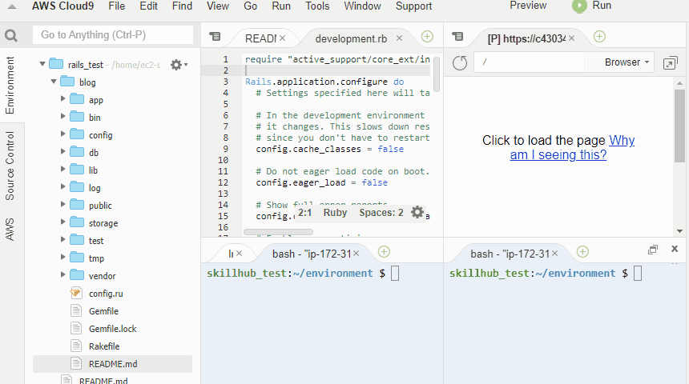The height and width of the screenshot is (384, 689).
Task: Expand the db folder
Action: pyautogui.click(x=62, y=152)
